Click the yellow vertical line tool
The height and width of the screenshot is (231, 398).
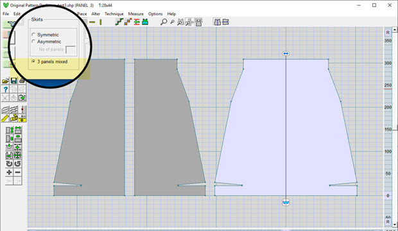pyautogui.click(x=101, y=22)
